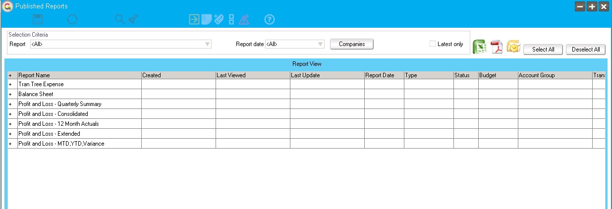The width and height of the screenshot is (612, 209).
Task: Export to Excel using green spreadsheet icon
Action: click(x=480, y=47)
